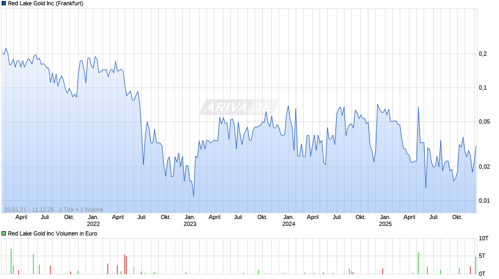
Task: Click the 0,02 price axis label
Action: click(x=484, y=167)
